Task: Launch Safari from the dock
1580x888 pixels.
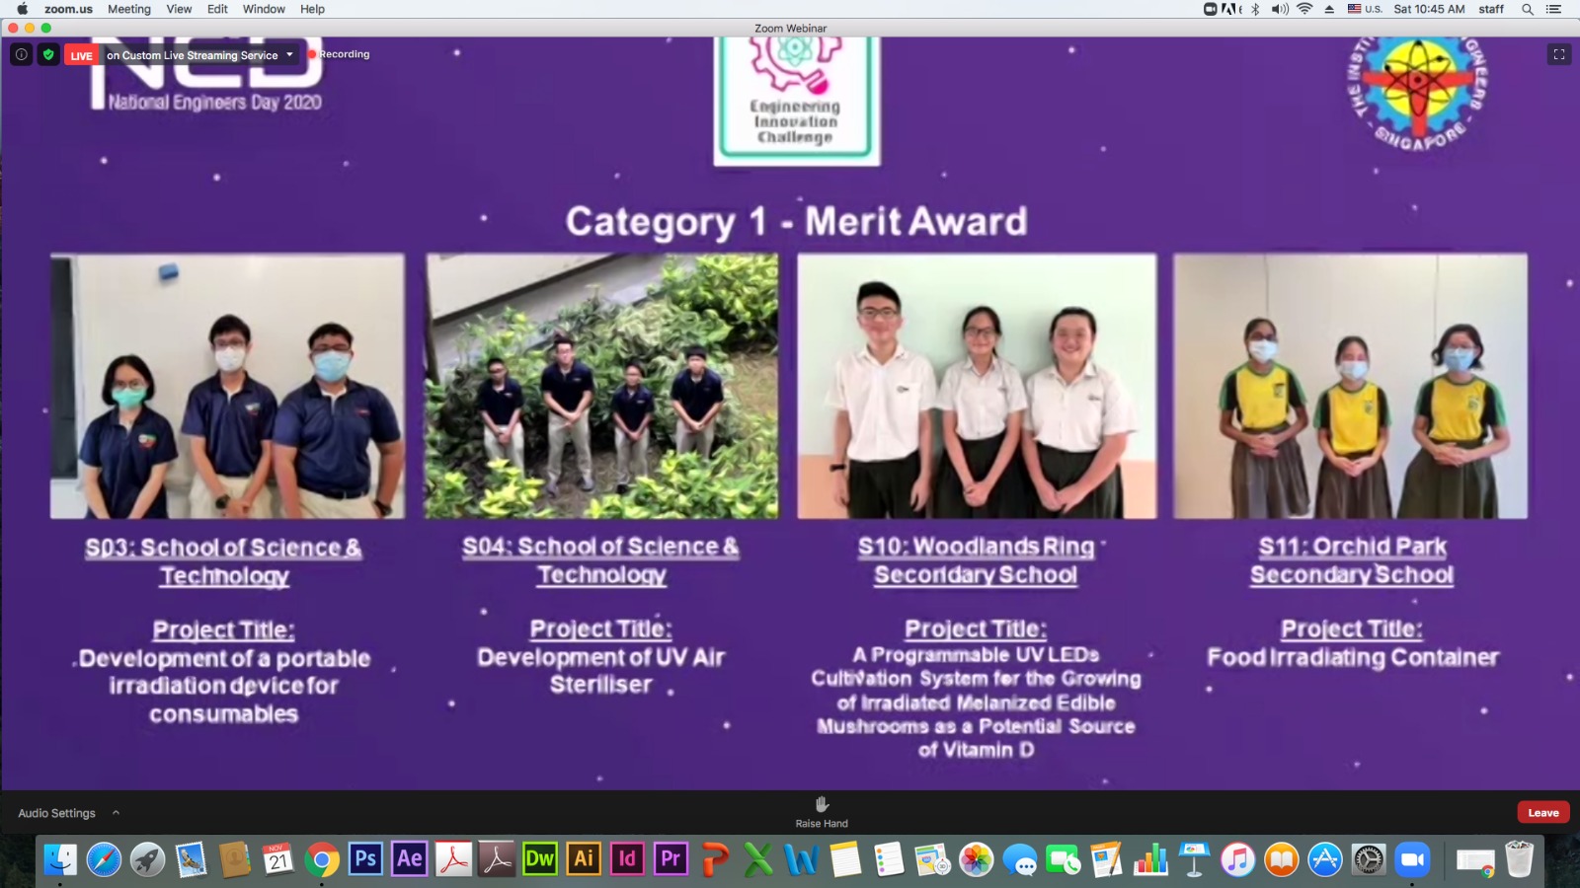Action: (104, 859)
